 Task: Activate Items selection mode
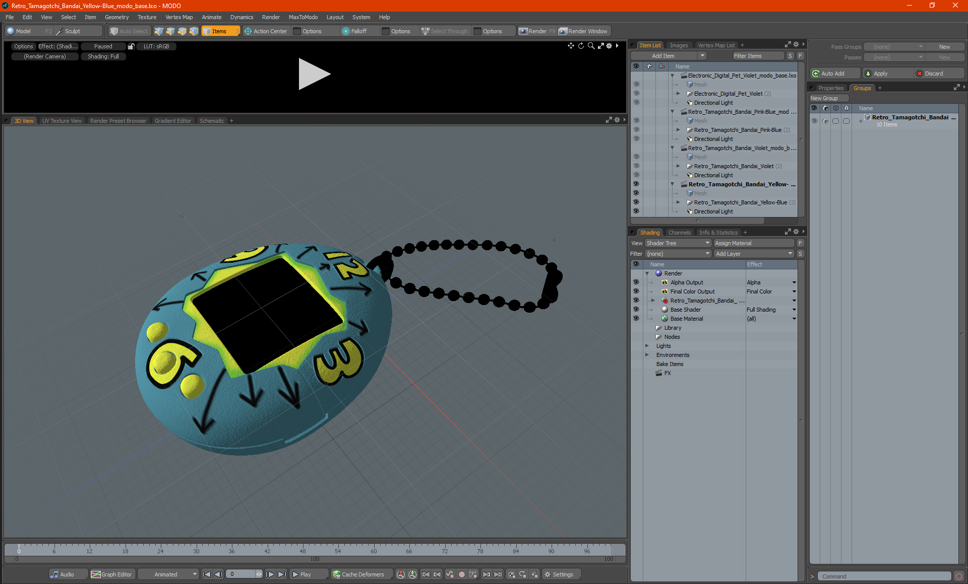(220, 31)
